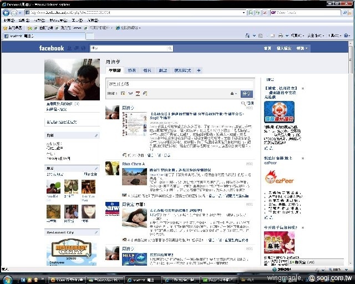Image resolution: width=355 pixels, height=284 pixels.
Task: Click the blue 分享 (Share) button
Action: click(x=246, y=94)
